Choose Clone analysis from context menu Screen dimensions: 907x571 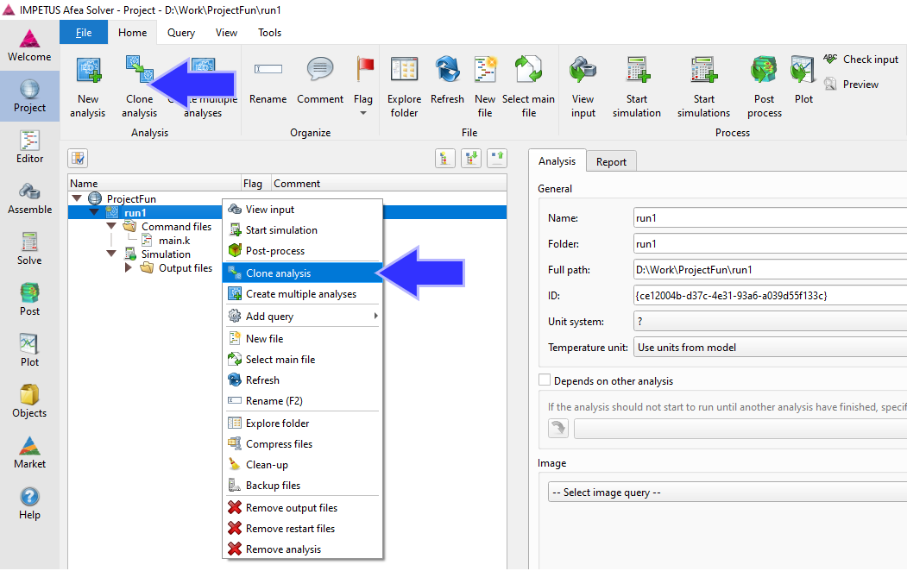303,273
